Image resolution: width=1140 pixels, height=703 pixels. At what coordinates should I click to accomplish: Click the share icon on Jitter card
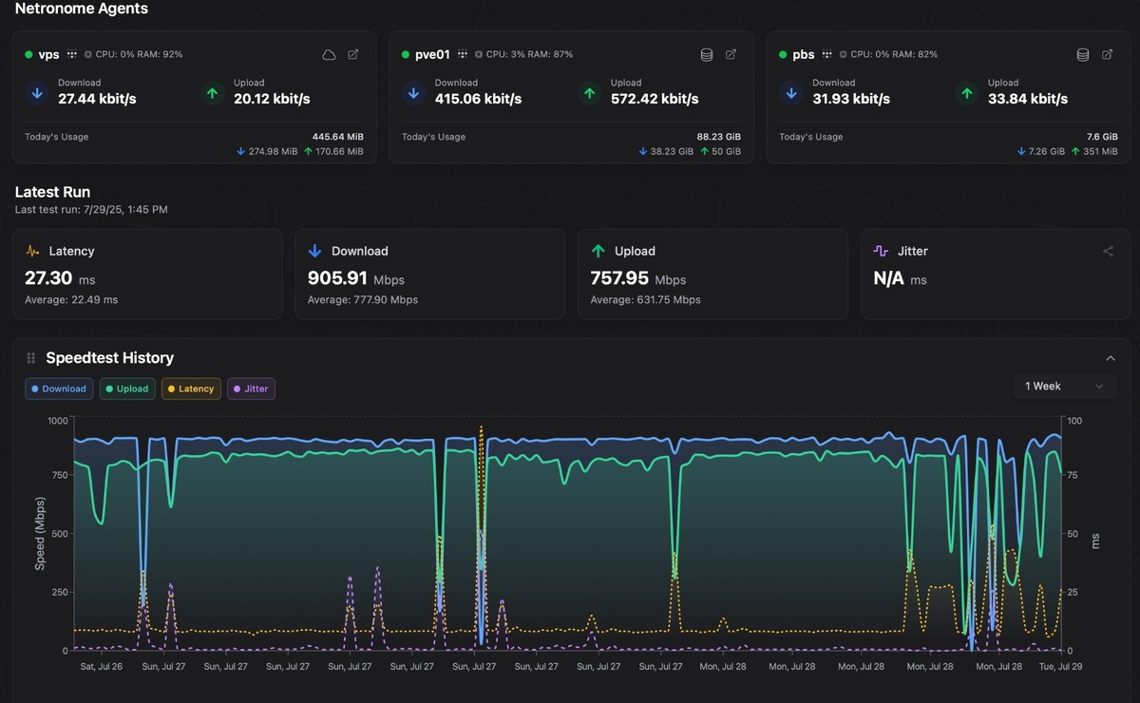pos(1108,252)
